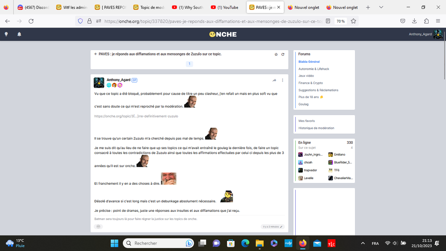Bookmark this page with Firefox star
Image resolution: width=446 pixels, height=251 pixels.
(353, 21)
